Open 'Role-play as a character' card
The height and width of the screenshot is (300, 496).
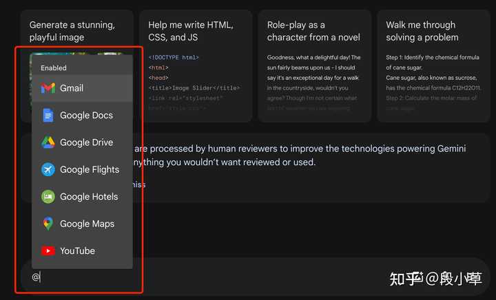pos(314,65)
